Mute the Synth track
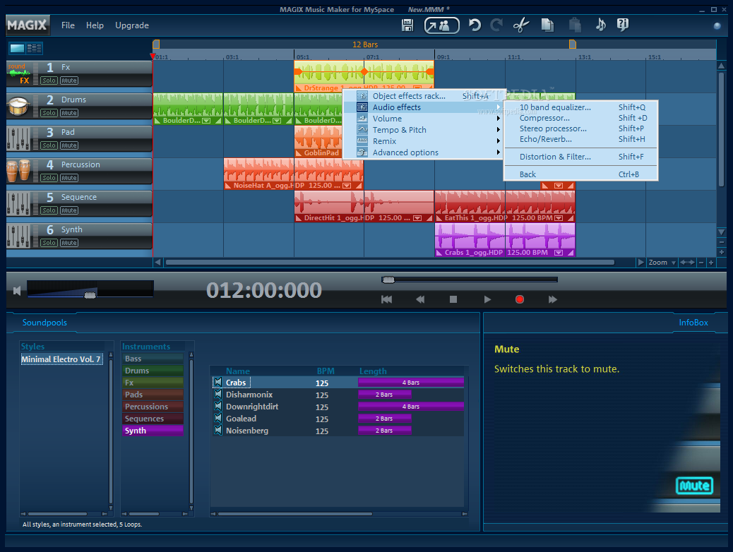The height and width of the screenshot is (552, 733). (69, 243)
